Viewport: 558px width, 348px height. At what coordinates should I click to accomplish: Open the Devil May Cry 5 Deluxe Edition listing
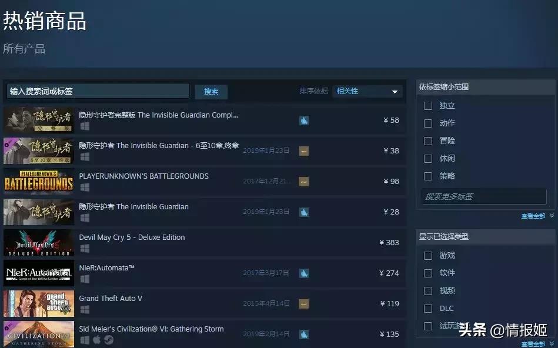[132, 237]
